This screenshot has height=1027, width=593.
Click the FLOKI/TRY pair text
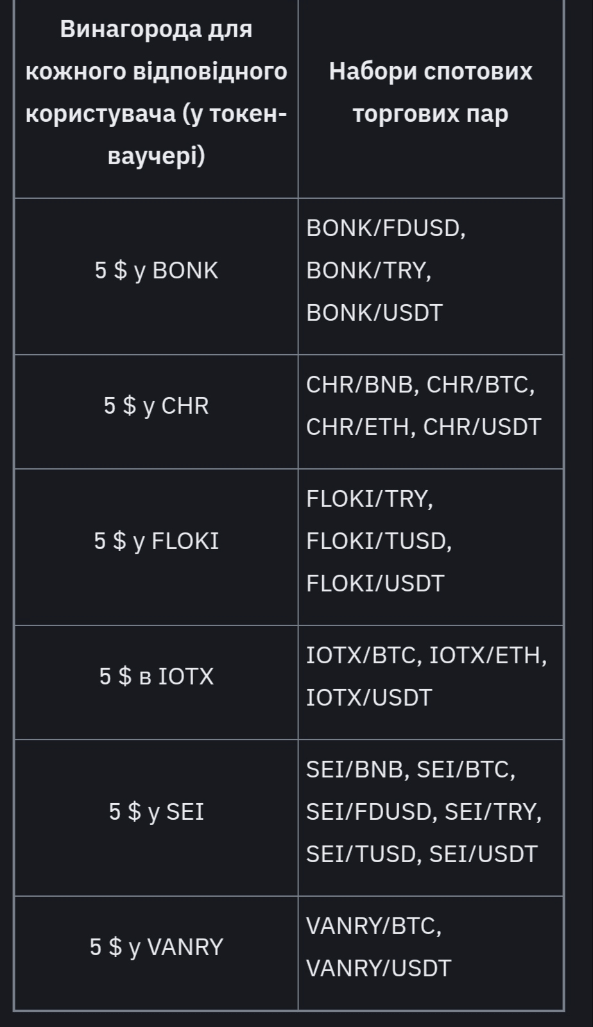pyautogui.click(x=370, y=499)
